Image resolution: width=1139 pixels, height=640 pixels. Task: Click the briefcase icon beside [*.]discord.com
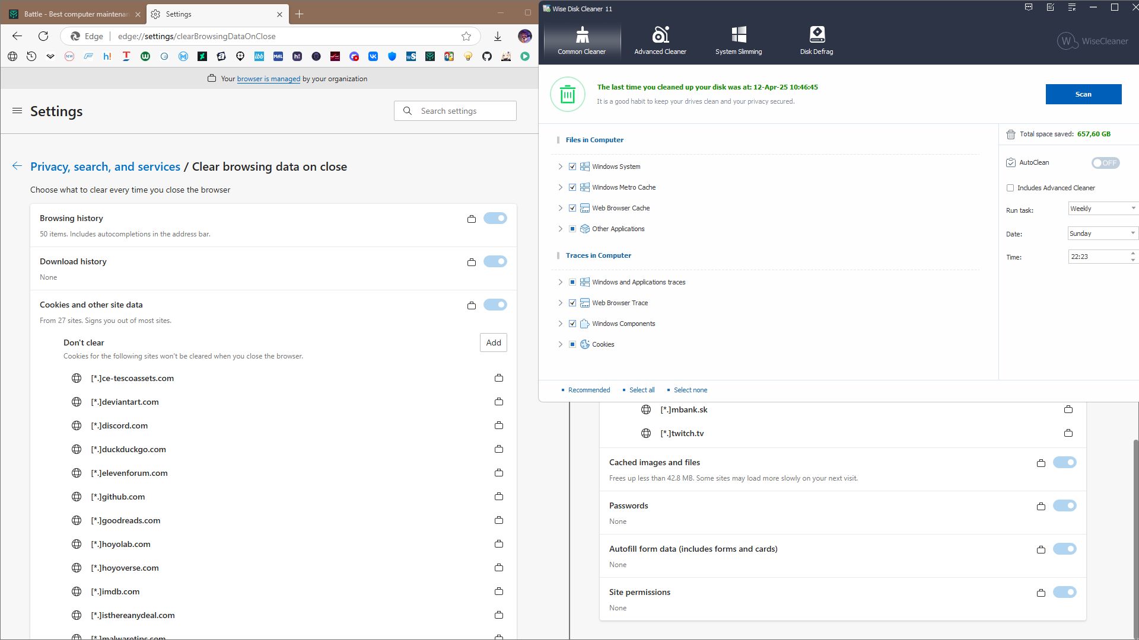(499, 425)
